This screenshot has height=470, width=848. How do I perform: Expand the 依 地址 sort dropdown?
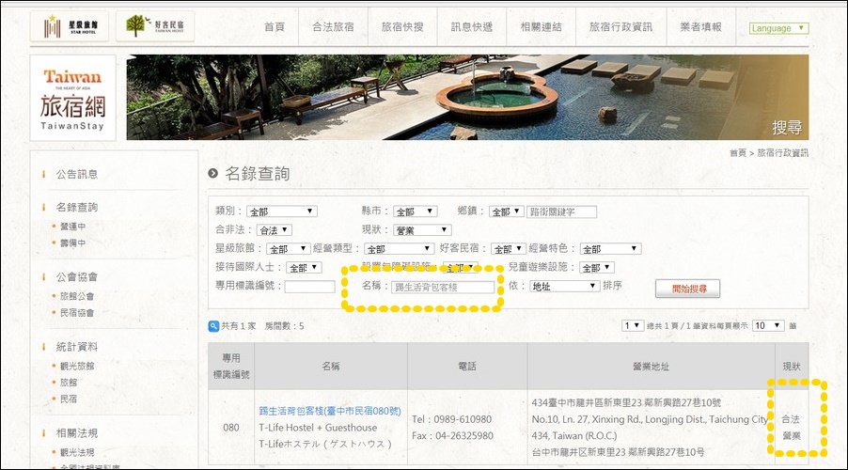click(565, 286)
